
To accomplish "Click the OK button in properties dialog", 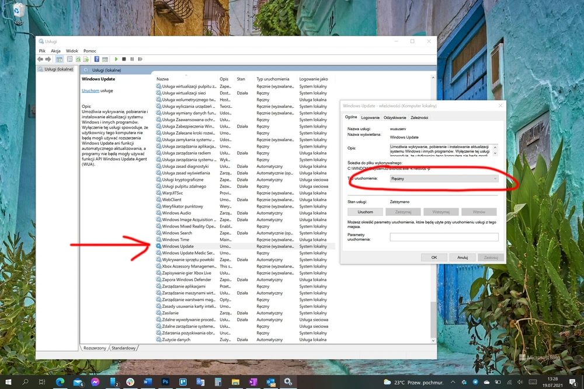I will tap(434, 257).
